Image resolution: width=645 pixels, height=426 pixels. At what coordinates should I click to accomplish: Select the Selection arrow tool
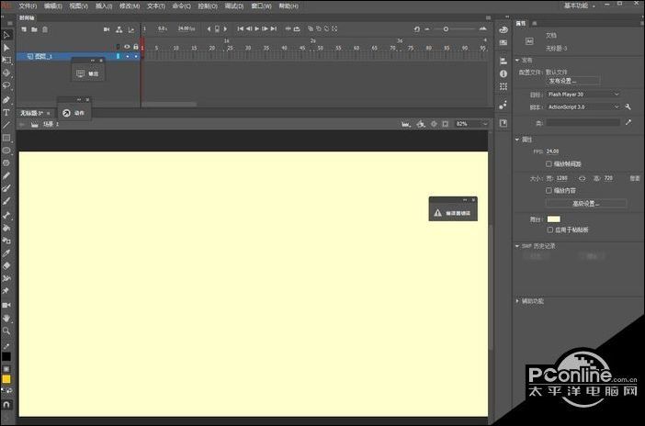click(x=6, y=35)
